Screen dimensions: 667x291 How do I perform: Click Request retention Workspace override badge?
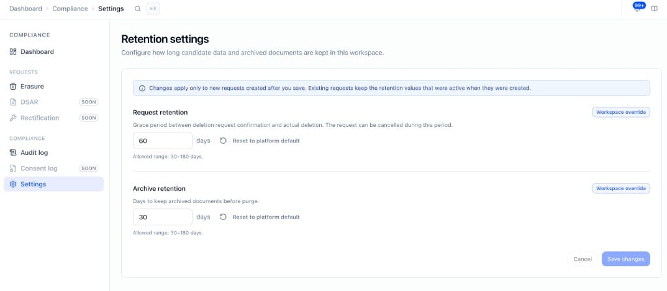(x=621, y=113)
